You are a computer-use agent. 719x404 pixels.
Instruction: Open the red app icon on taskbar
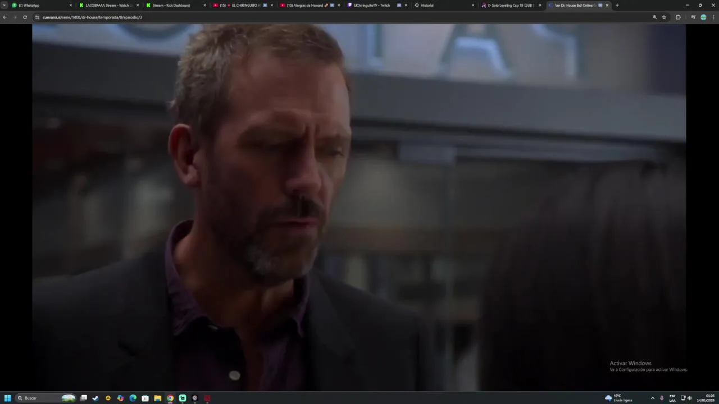point(207,398)
